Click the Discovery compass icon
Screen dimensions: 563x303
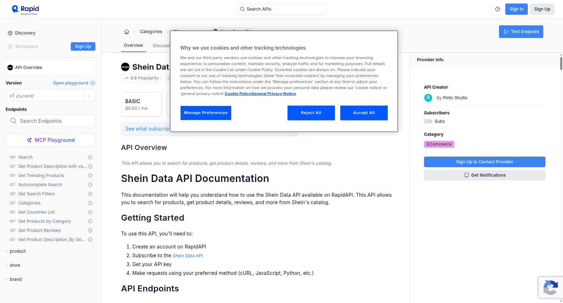(x=10, y=33)
